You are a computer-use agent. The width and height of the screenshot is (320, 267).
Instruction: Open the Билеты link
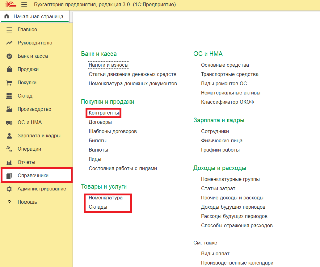coord(98,141)
